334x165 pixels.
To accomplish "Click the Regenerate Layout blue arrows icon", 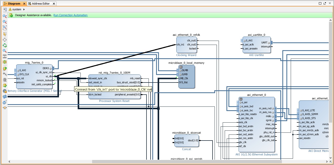I will (5, 97).
